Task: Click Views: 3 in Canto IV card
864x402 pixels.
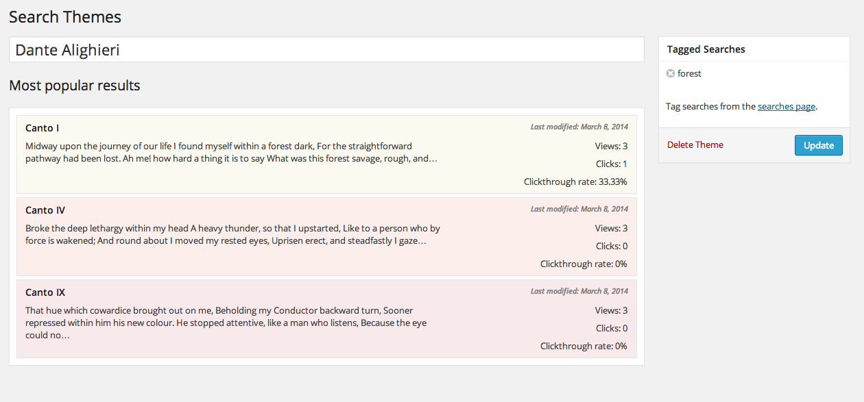Action: click(611, 228)
